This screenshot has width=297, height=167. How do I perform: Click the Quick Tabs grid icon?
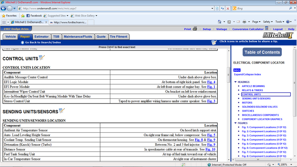coord(4,22)
